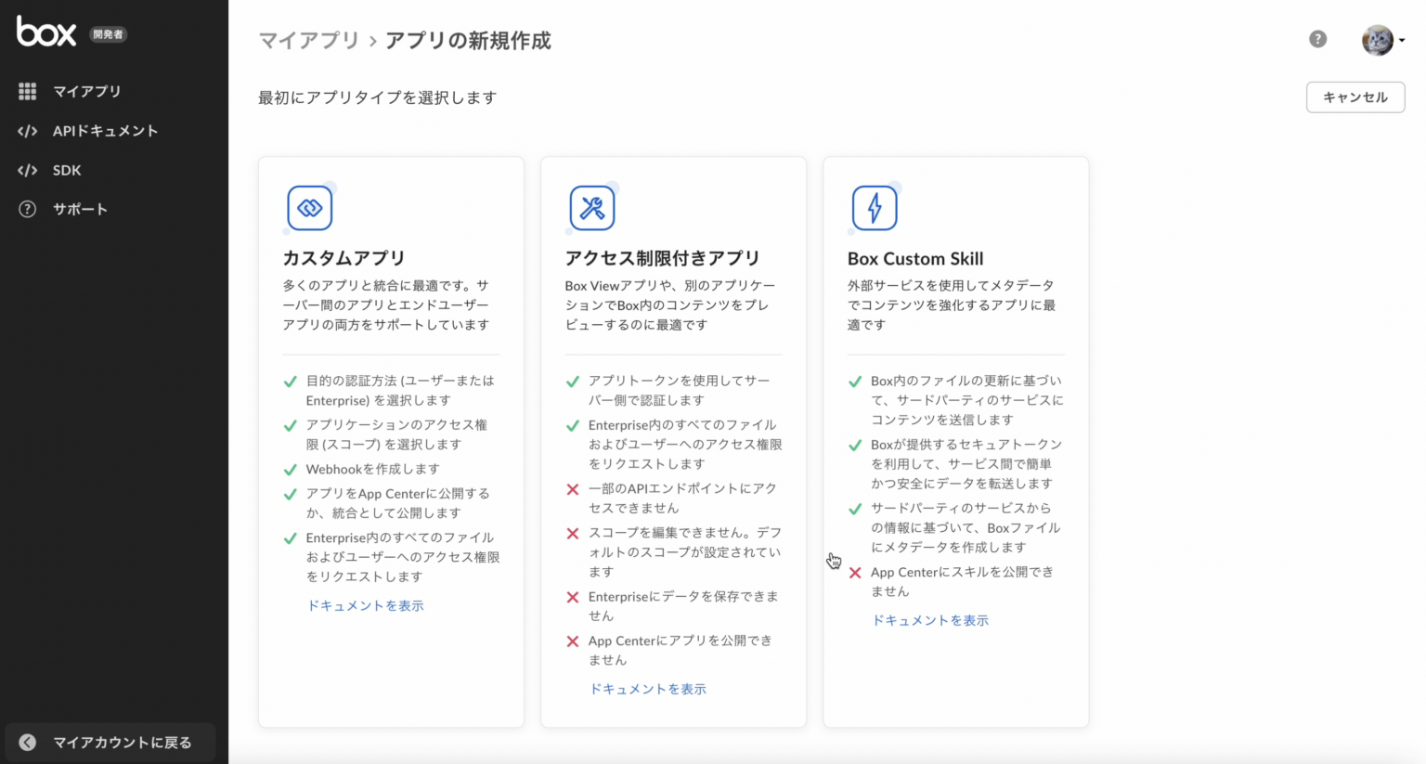The width and height of the screenshot is (1426, 764).
Task: Open マイアプリ via the grid icon
Action: (x=28, y=91)
